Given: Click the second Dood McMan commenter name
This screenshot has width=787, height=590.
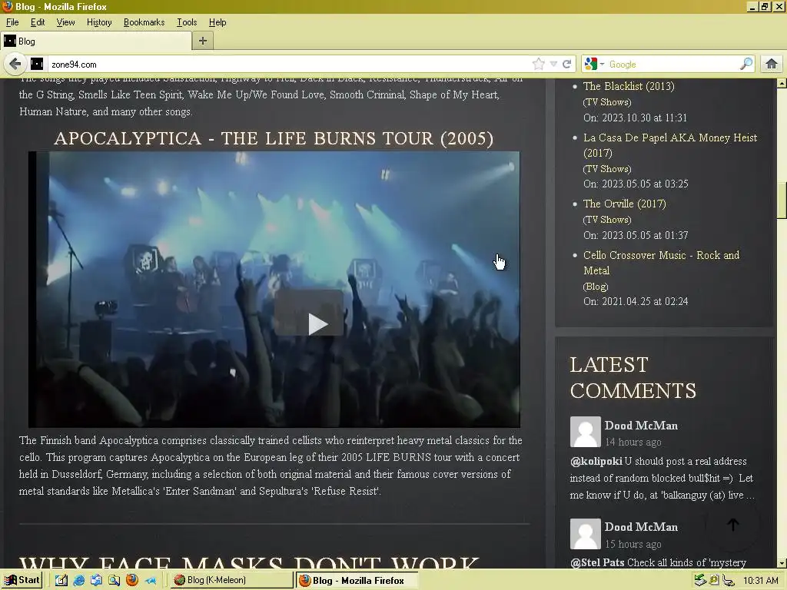Looking at the screenshot, I should click(641, 527).
